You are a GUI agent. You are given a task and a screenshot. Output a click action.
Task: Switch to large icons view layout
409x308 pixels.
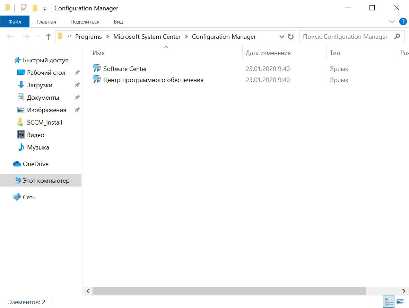click(400, 302)
